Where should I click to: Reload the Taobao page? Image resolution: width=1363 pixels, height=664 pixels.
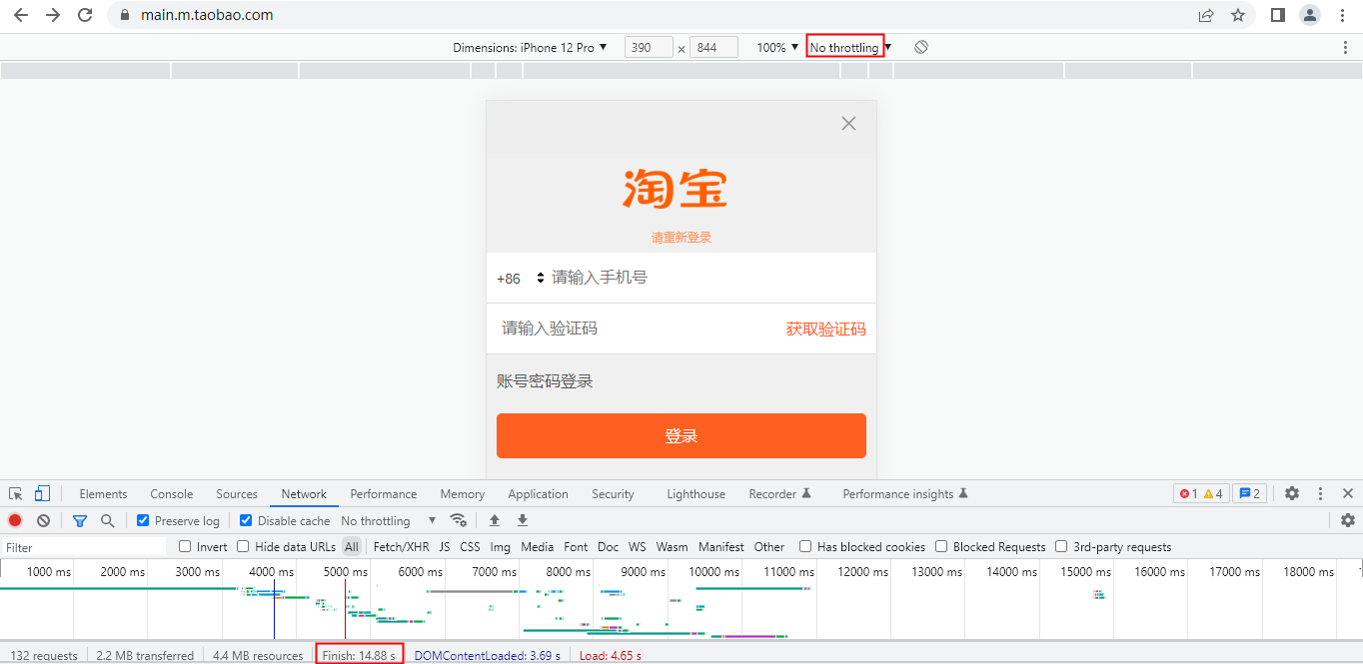click(85, 15)
